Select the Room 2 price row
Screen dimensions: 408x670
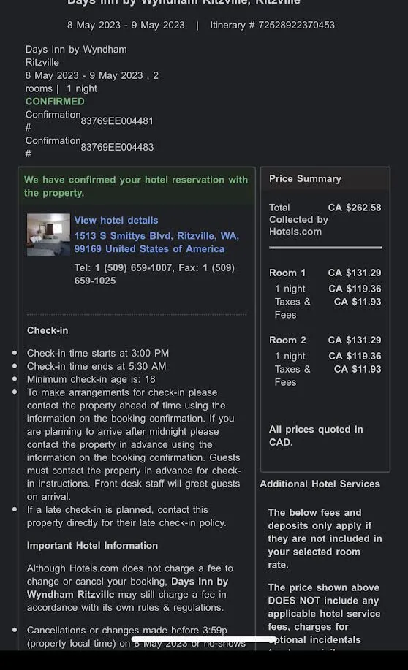click(325, 340)
